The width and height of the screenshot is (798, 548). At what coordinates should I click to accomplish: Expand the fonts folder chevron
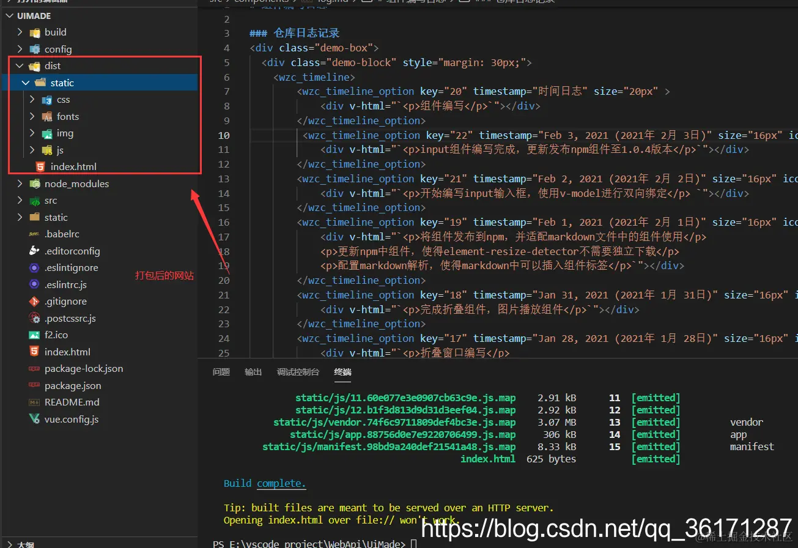click(32, 117)
